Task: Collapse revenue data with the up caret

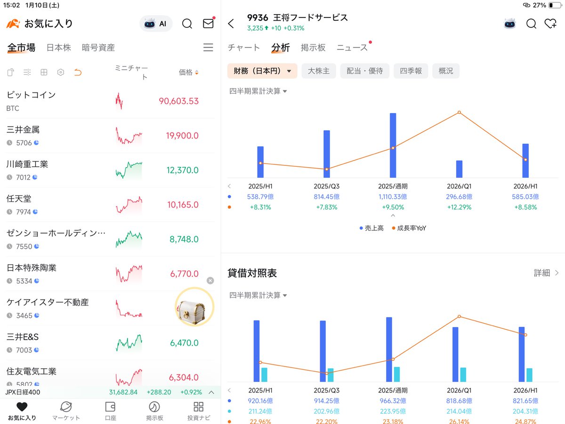Action: [x=393, y=216]
